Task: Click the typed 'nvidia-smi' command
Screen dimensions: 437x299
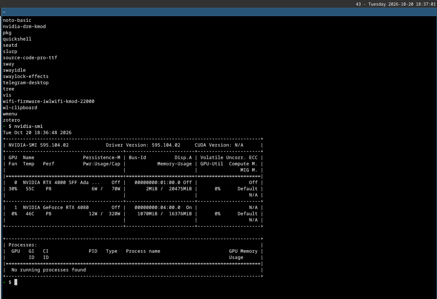Action: point(28,126)
